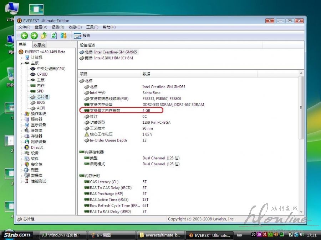The image size is (321, 240).
Task: Open Windows 任务管理器 from the taskbar
Action: point(63,235)
